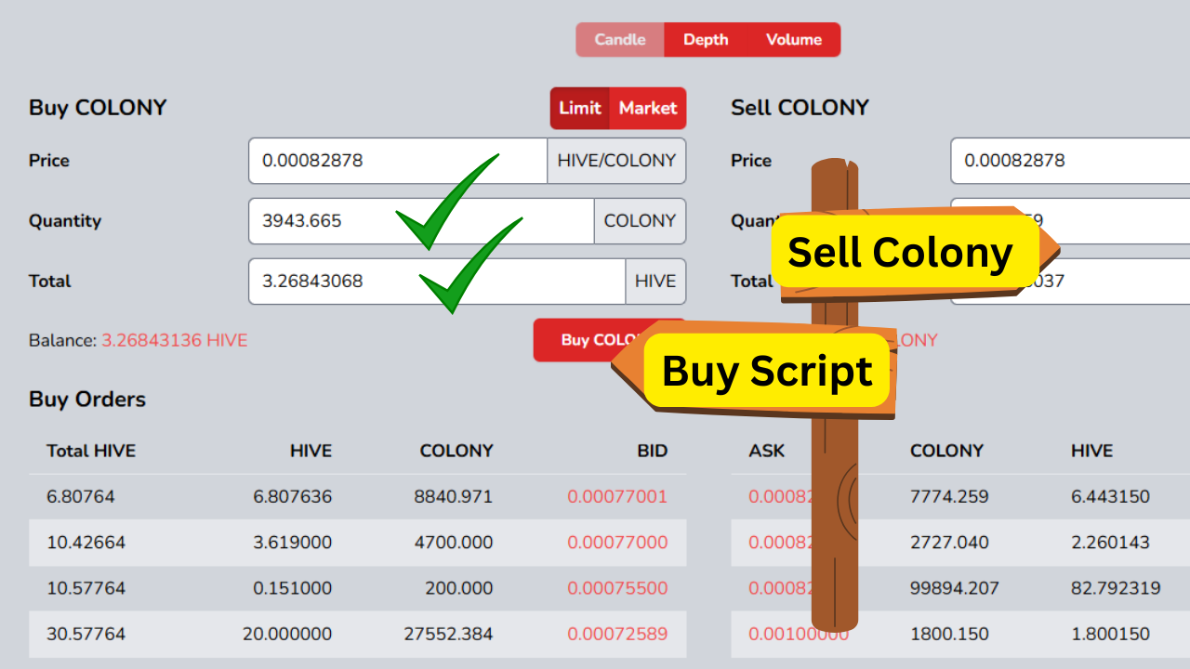Viewport: 1190px width, 669px height.
Task: Select the Limit order mode
Action: point(579,108)
